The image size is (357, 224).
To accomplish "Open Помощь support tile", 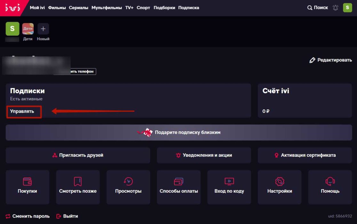I will click(x=330, y=187).
